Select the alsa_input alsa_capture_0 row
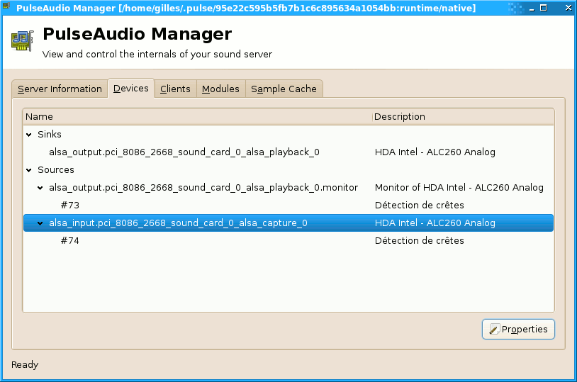 [288, 223]
